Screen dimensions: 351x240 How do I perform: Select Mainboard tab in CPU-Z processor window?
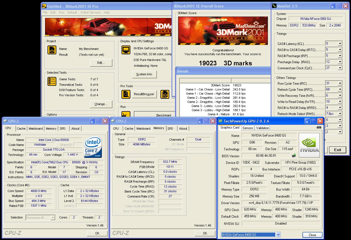[x=36, y=129]
